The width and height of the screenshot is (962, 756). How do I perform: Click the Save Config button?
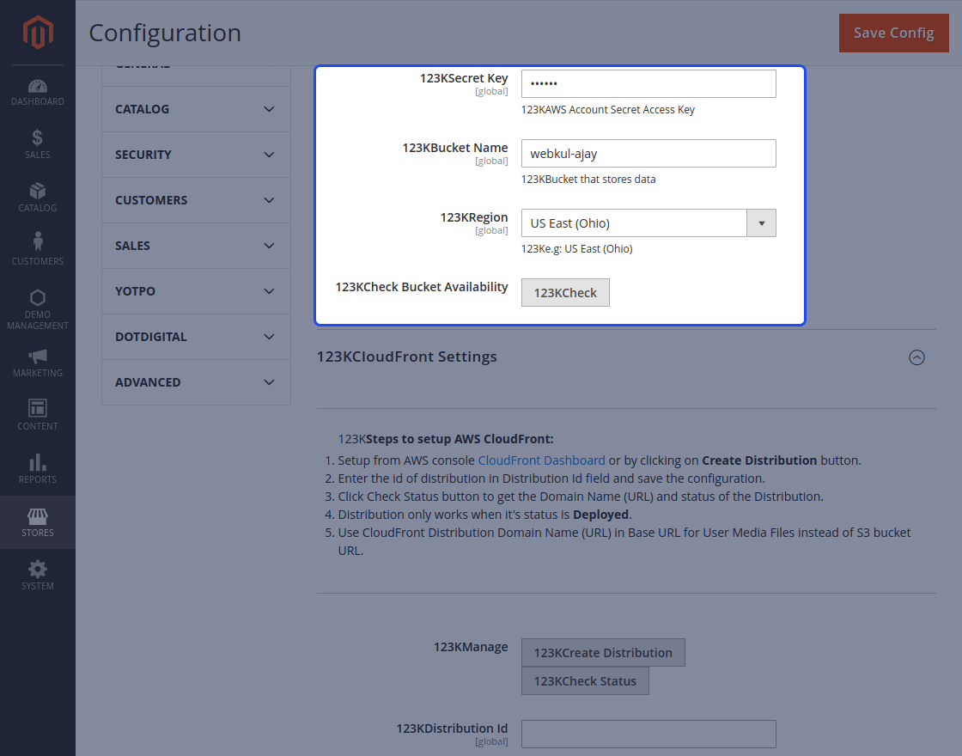[893, 33]
